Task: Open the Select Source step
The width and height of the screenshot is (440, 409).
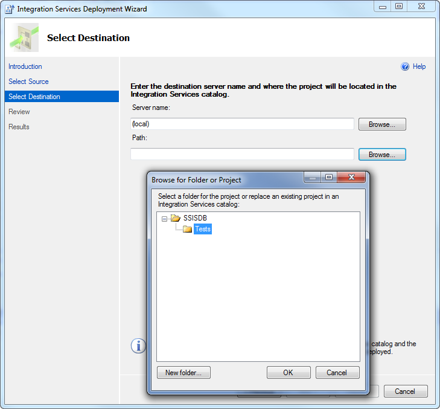Action: tap(28, 82)
